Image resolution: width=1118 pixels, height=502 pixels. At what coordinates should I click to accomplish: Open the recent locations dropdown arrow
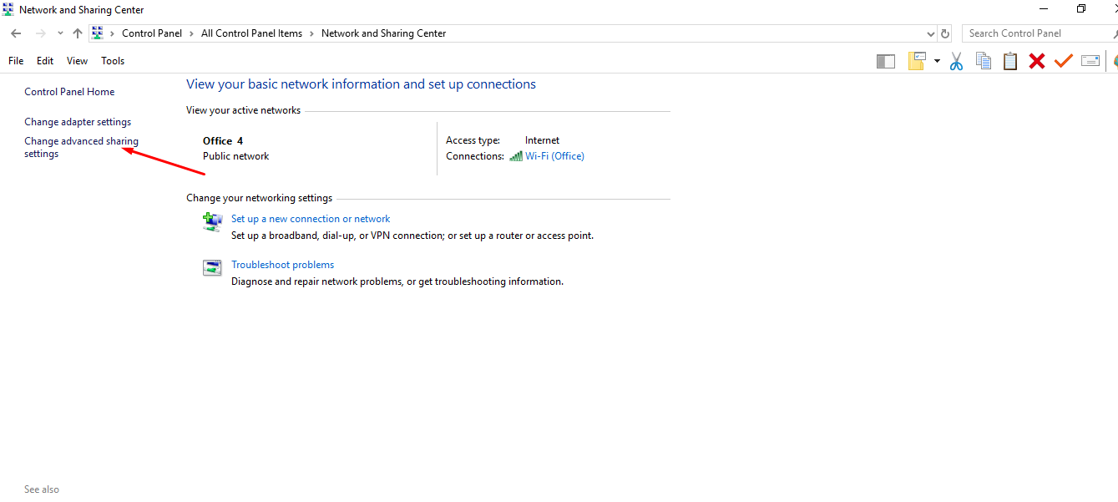pyautogui.click(x=60, y=33)
